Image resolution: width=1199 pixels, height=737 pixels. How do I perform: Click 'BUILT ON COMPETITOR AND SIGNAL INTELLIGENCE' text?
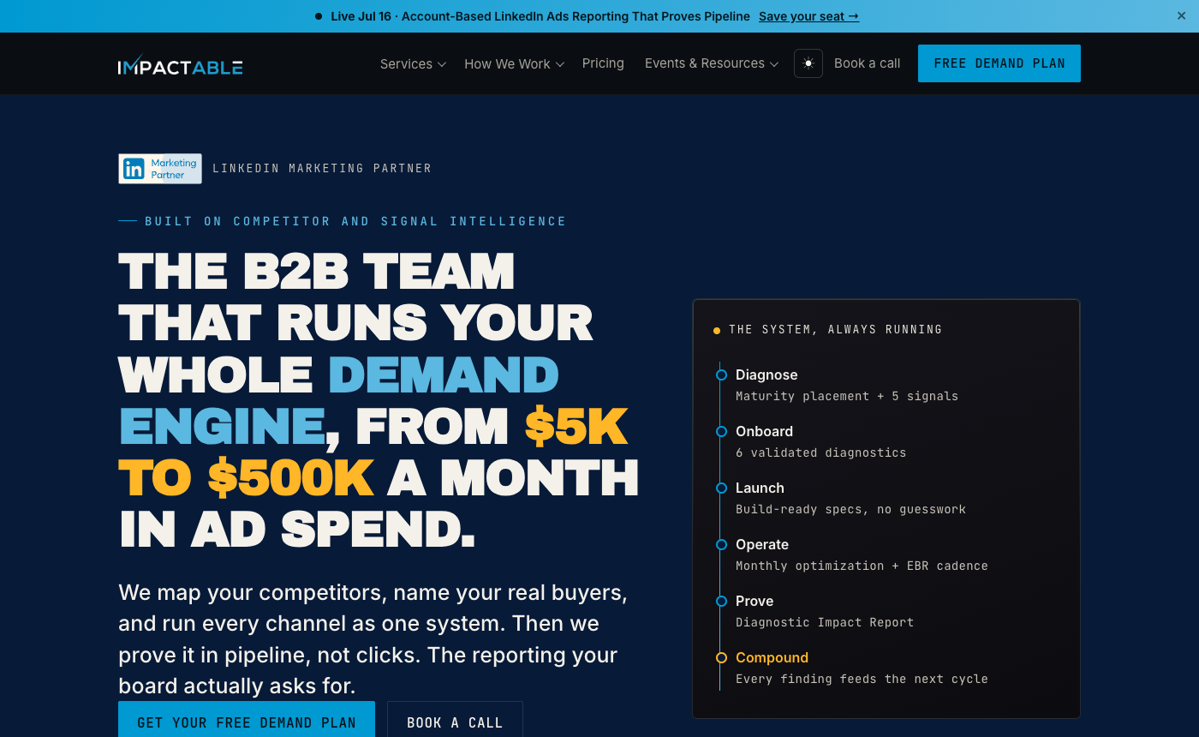coord(355,221)
